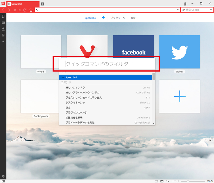Viewport: 214px width, 183px height.
Task: Click into the URL address field
Action: coord(108,10)
